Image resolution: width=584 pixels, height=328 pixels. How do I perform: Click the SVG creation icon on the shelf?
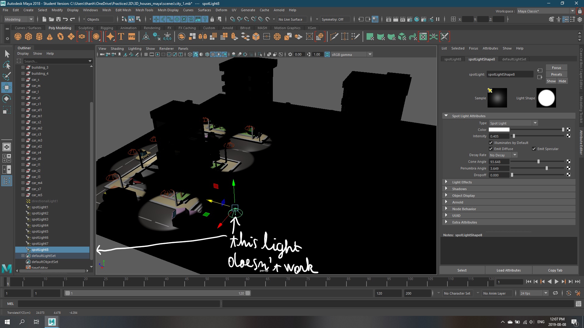click(131, 36)
